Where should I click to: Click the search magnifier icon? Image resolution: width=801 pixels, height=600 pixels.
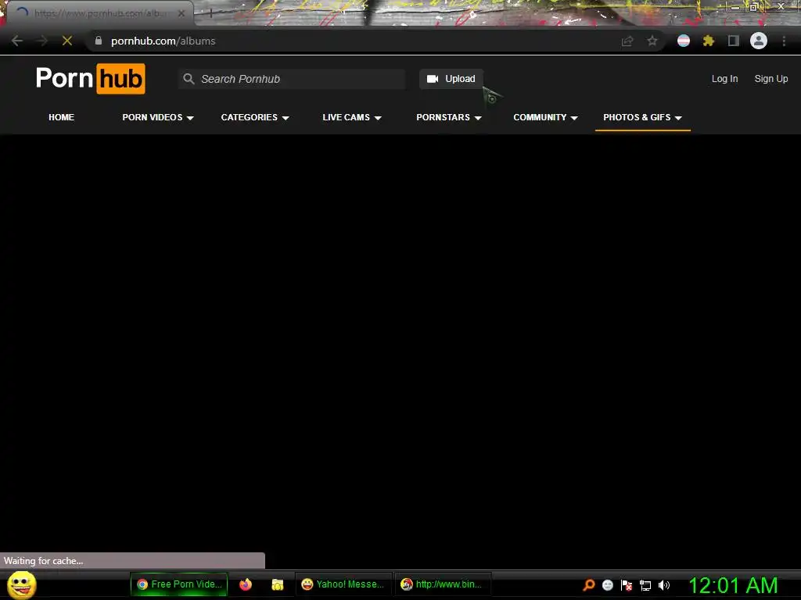[x=189, y=79]
